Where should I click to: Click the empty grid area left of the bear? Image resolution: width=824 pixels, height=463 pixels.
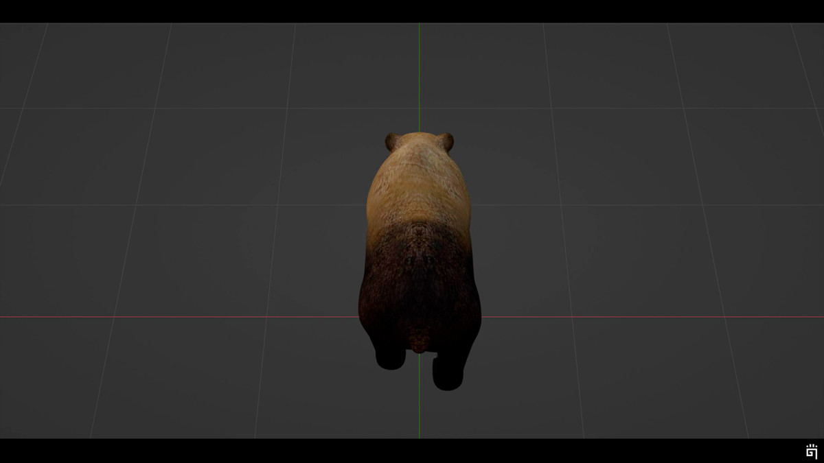(206, 240)
